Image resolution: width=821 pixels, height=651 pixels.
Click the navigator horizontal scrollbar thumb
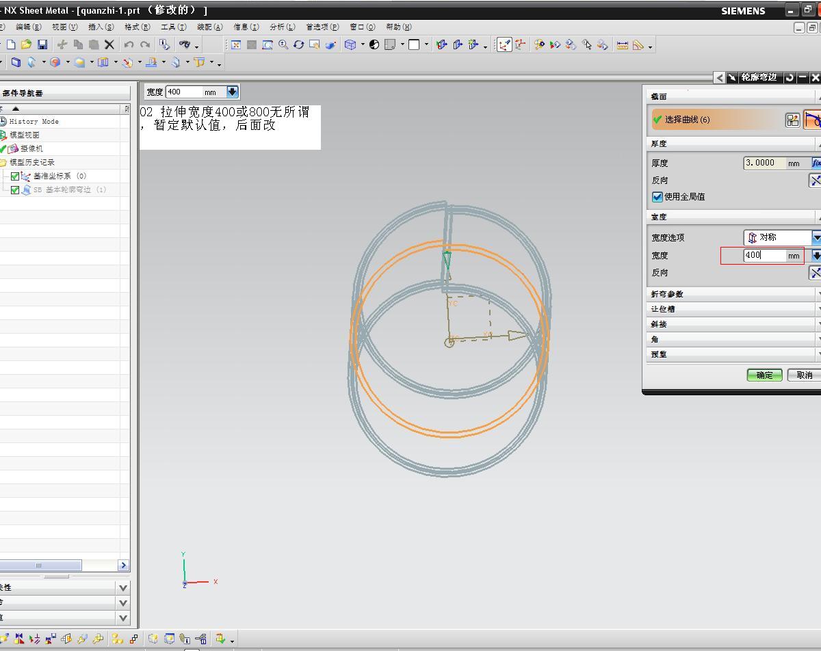pos(40,565)
